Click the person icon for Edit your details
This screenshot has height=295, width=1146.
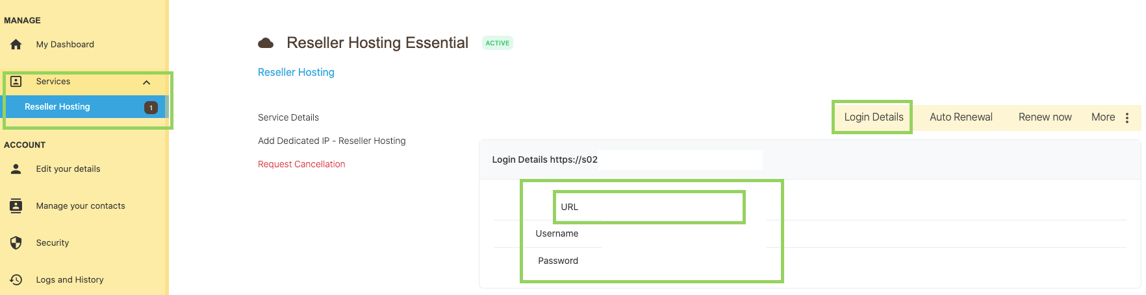pos(16,169)
